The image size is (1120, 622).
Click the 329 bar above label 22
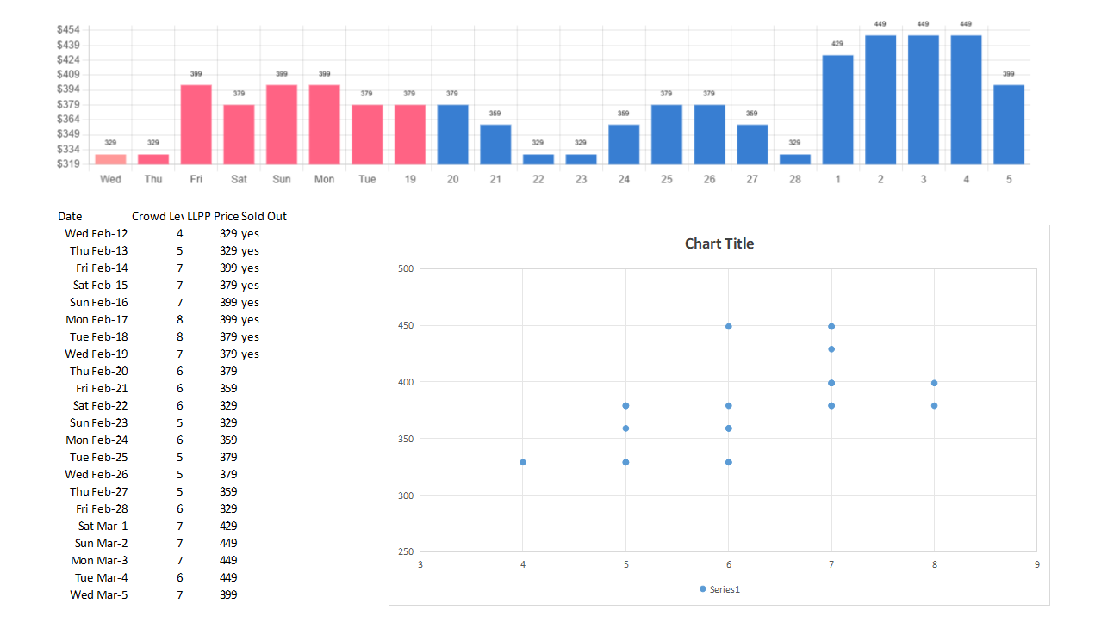[x=538, y=159]
